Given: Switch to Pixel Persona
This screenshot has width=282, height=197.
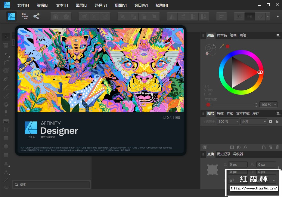Looking at the screenshot, I should coord(25,17).
